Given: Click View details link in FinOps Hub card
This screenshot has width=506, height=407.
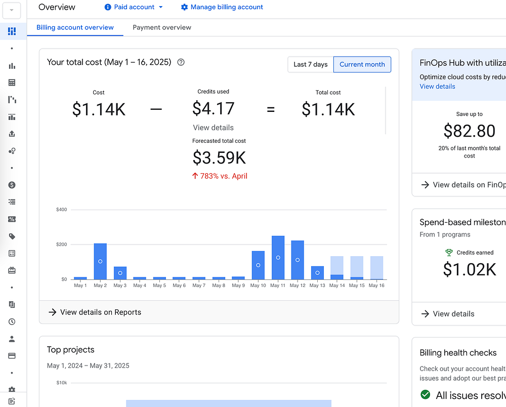Looking at the screenshot, I should [x=437, y=87].
